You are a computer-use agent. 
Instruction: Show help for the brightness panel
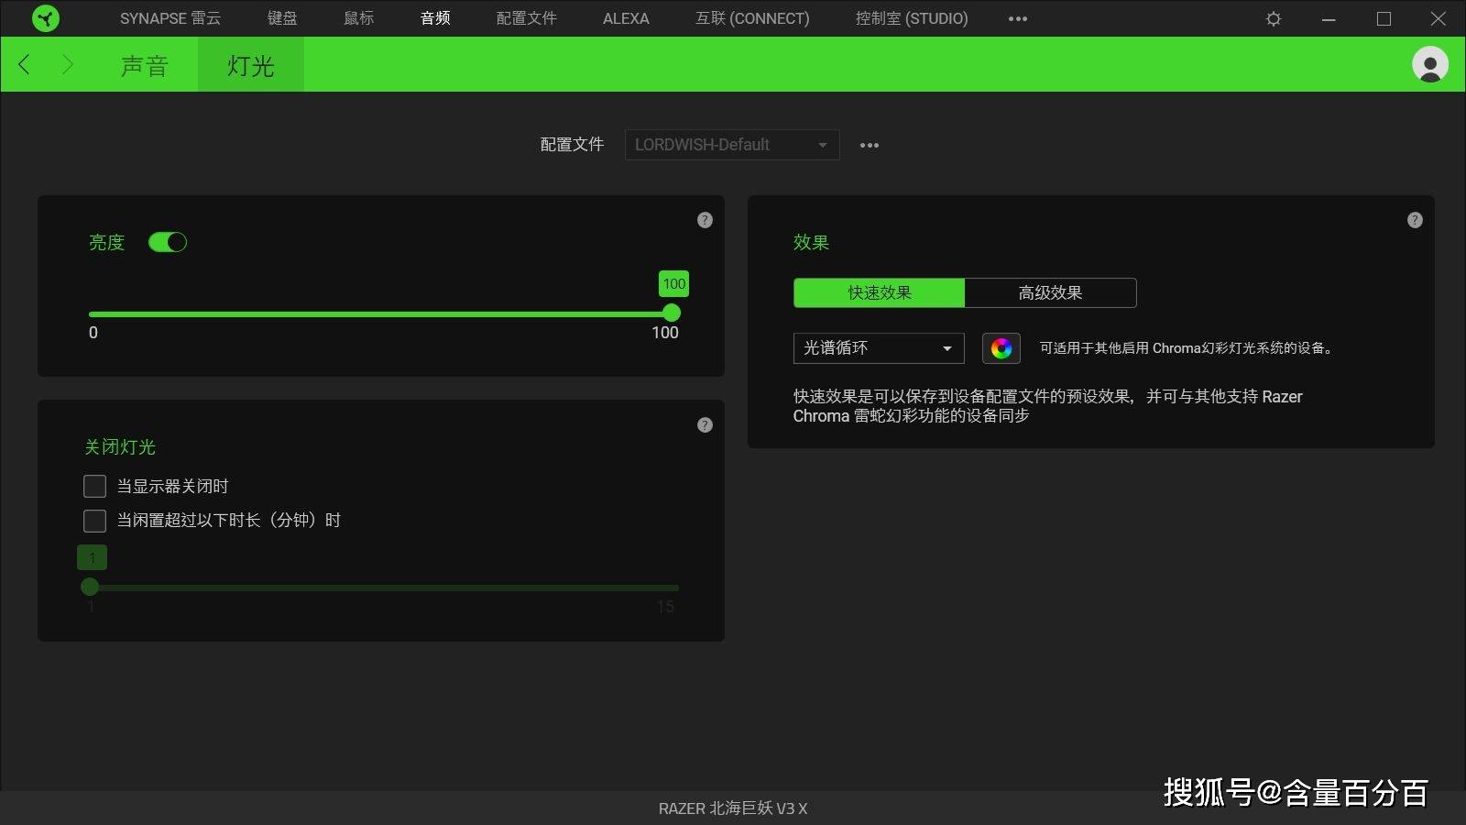(705, 220)
